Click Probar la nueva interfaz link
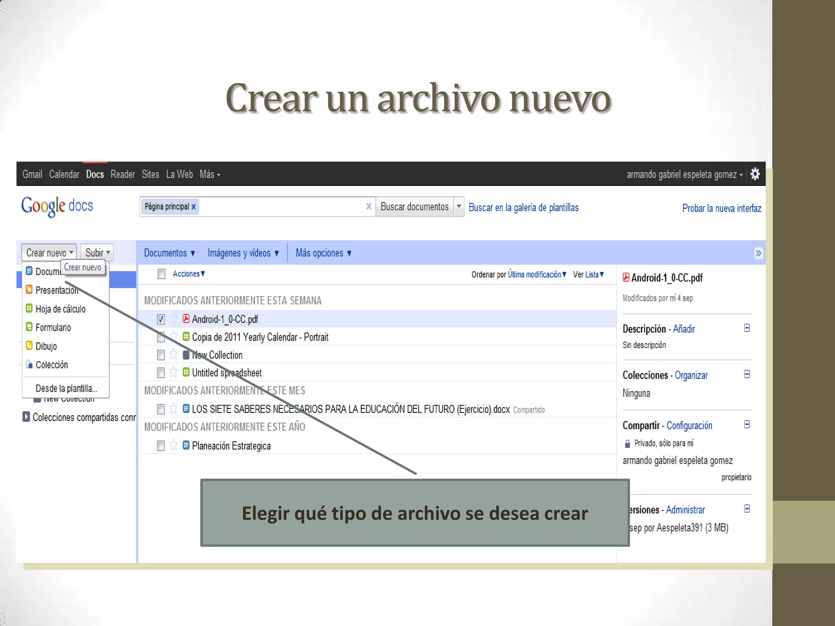This screenshot has height=626, width=835. pos(722,208)
